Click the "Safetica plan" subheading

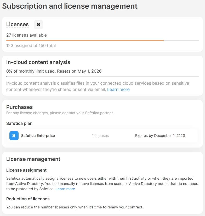coord(19,123)
